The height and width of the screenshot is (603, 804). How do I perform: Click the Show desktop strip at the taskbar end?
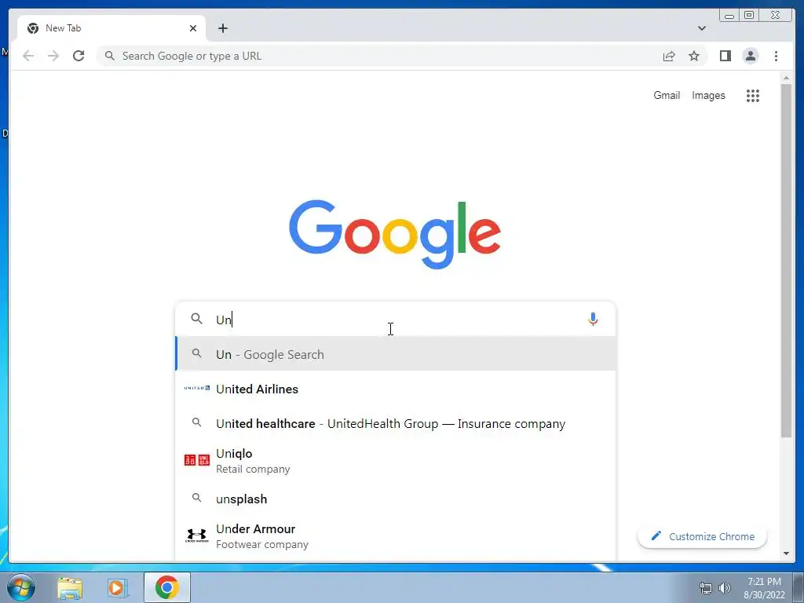(799, 587)
